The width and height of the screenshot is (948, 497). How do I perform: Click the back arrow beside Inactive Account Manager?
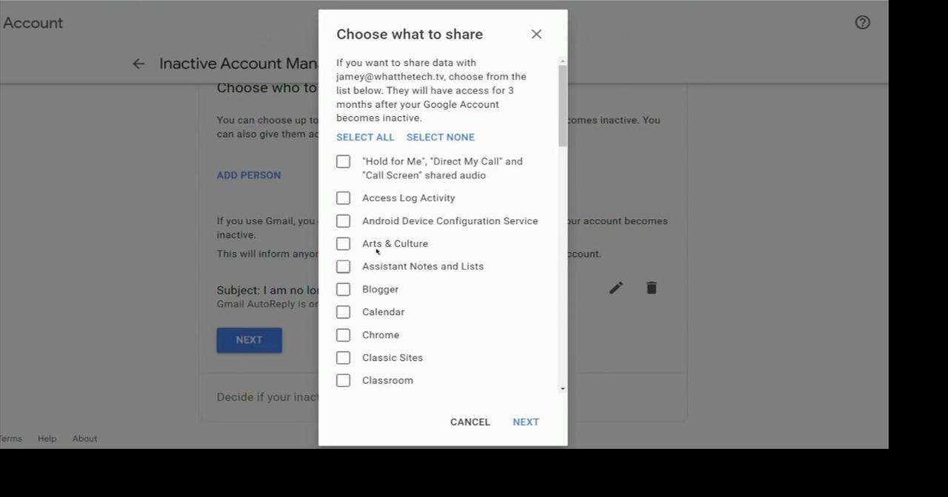(138, 64)
